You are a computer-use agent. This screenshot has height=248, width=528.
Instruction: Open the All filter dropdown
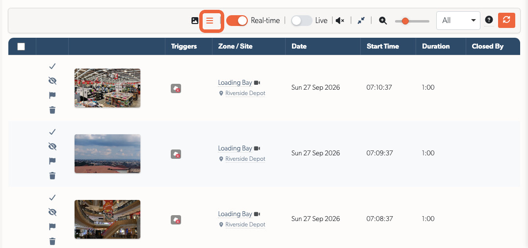[458, 21]
